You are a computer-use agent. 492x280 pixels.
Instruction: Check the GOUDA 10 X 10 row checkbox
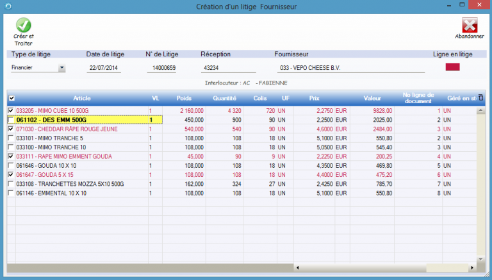click(x=11, y=165)
